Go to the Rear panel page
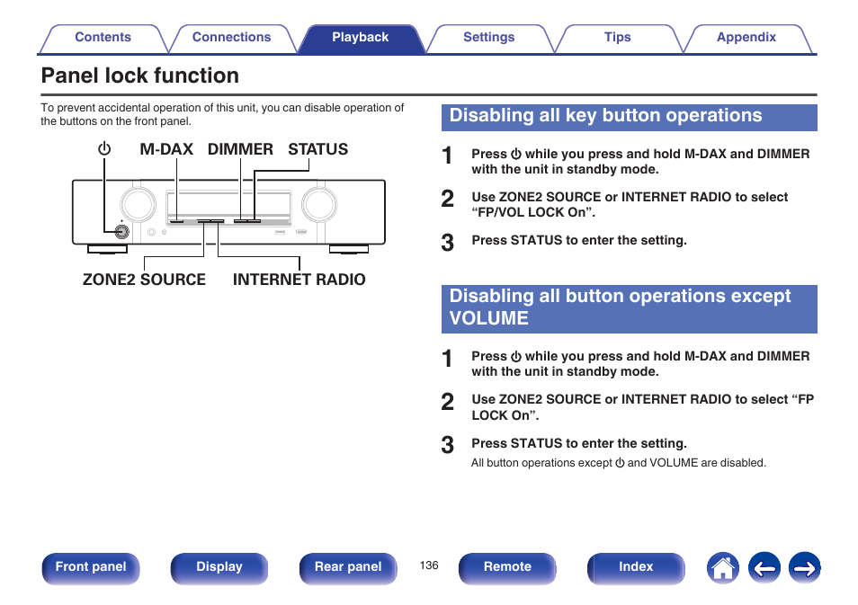This screenshot has height=605, width=858. pos(348,568)
